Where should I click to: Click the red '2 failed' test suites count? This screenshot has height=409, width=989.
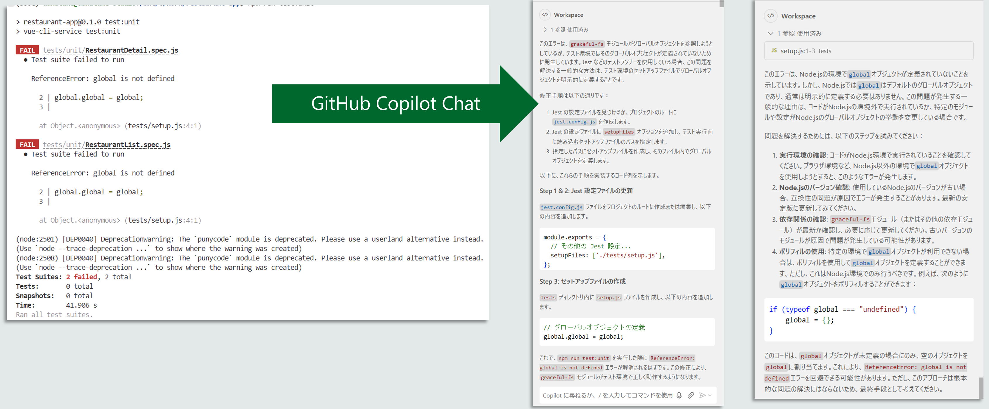pyautogui.click(x=81, y=277)
